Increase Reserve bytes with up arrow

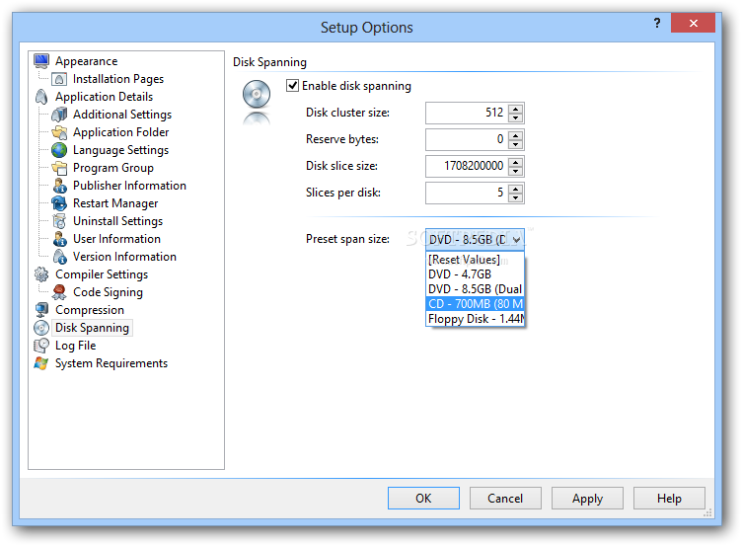(x=515, y=135)
